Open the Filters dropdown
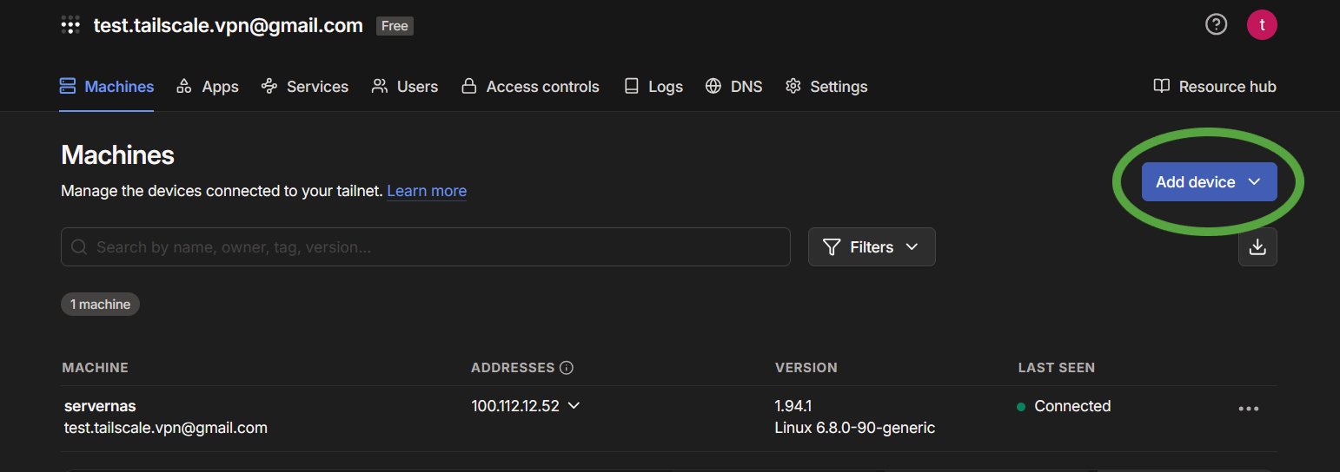The height and width of the screenshot is (472, 1340). point(871,247)
